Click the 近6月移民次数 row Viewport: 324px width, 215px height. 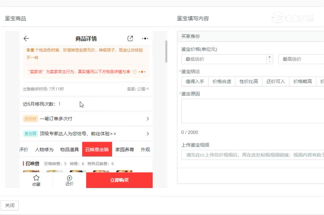pos(86,104)
